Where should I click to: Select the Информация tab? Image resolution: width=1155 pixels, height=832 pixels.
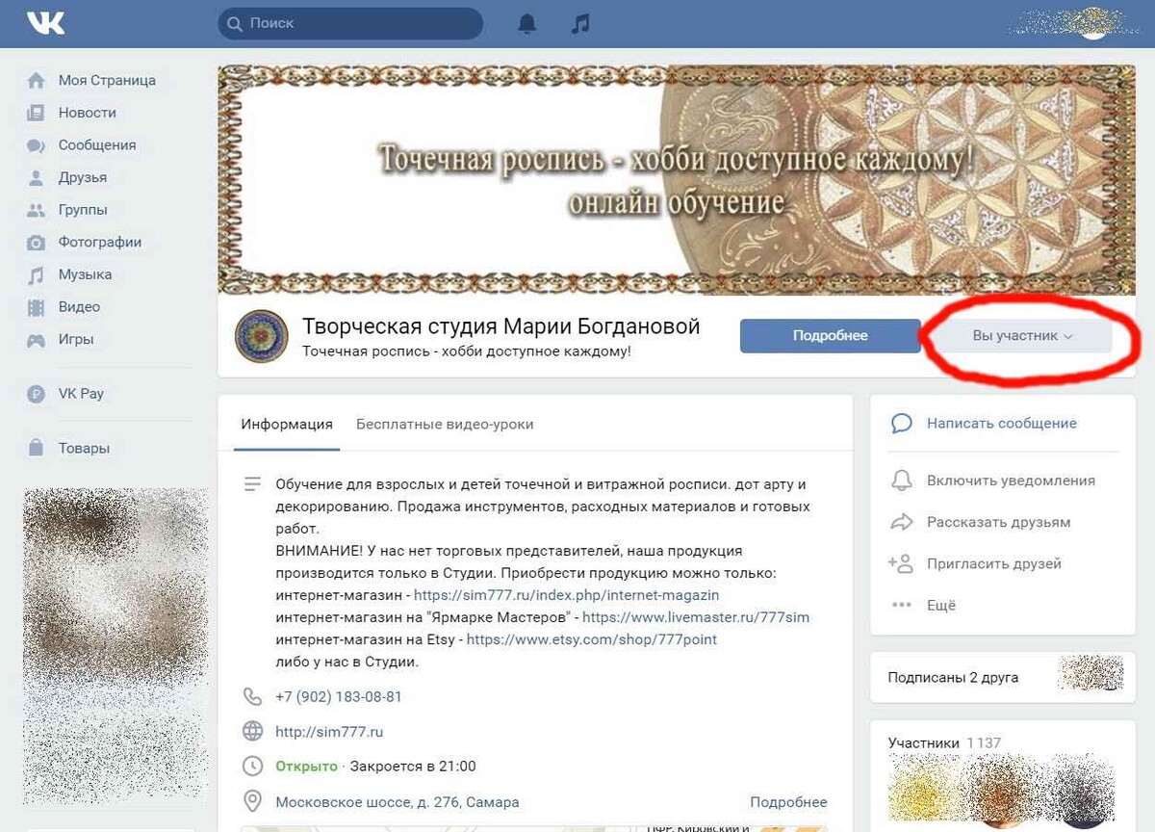(x=287, y=424)
